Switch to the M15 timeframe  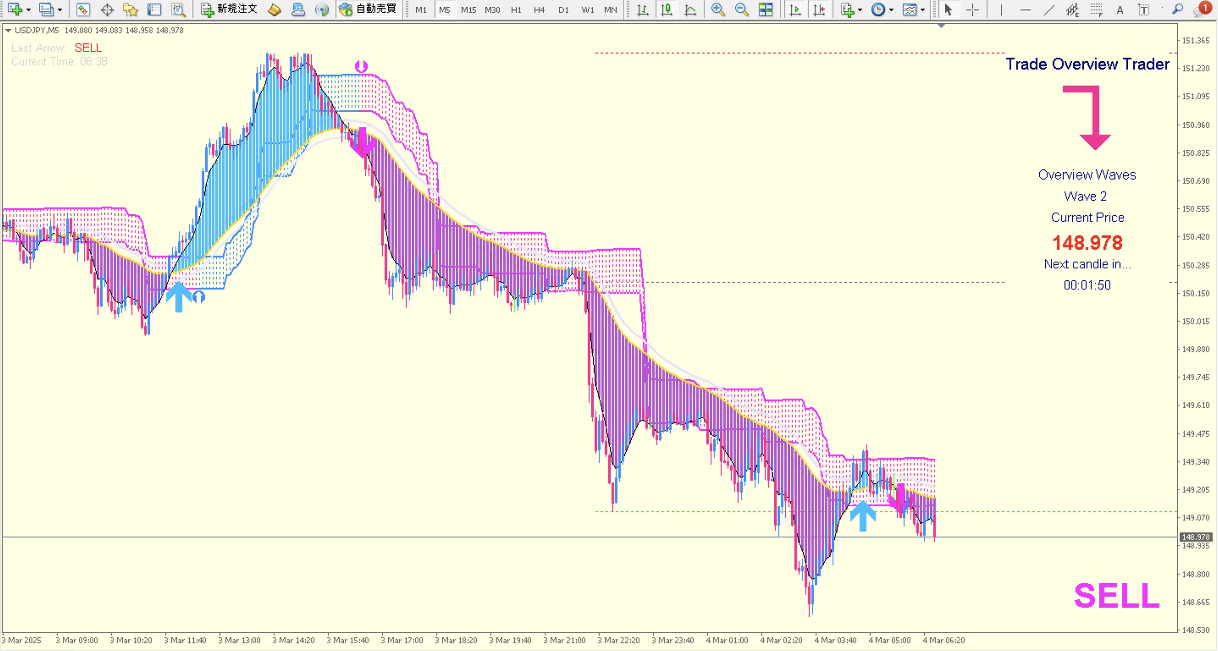pos(468,9)
